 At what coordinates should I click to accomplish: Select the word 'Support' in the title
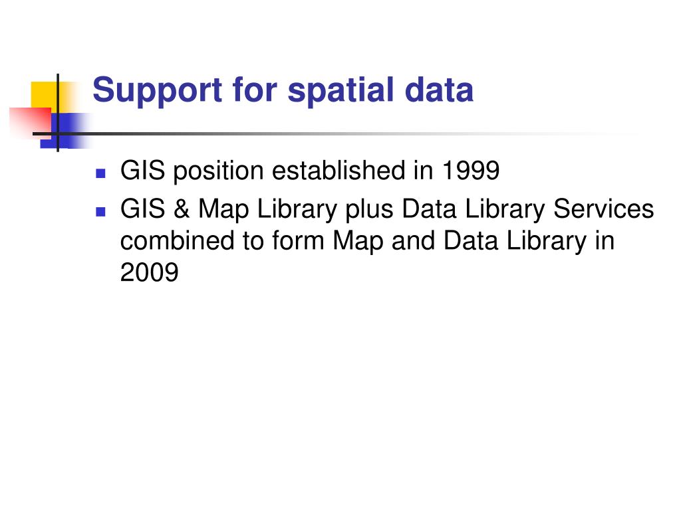coord(157,92)
